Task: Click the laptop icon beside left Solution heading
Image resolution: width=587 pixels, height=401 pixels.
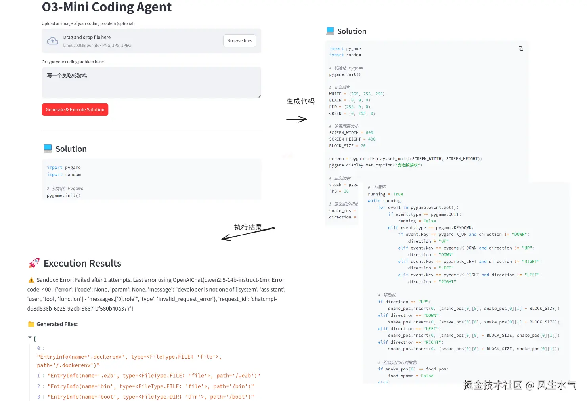Action: (x=48, y=149)
